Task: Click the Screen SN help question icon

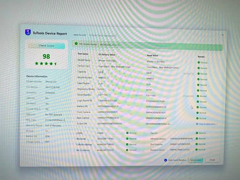Action: click(x=197, y=124)
